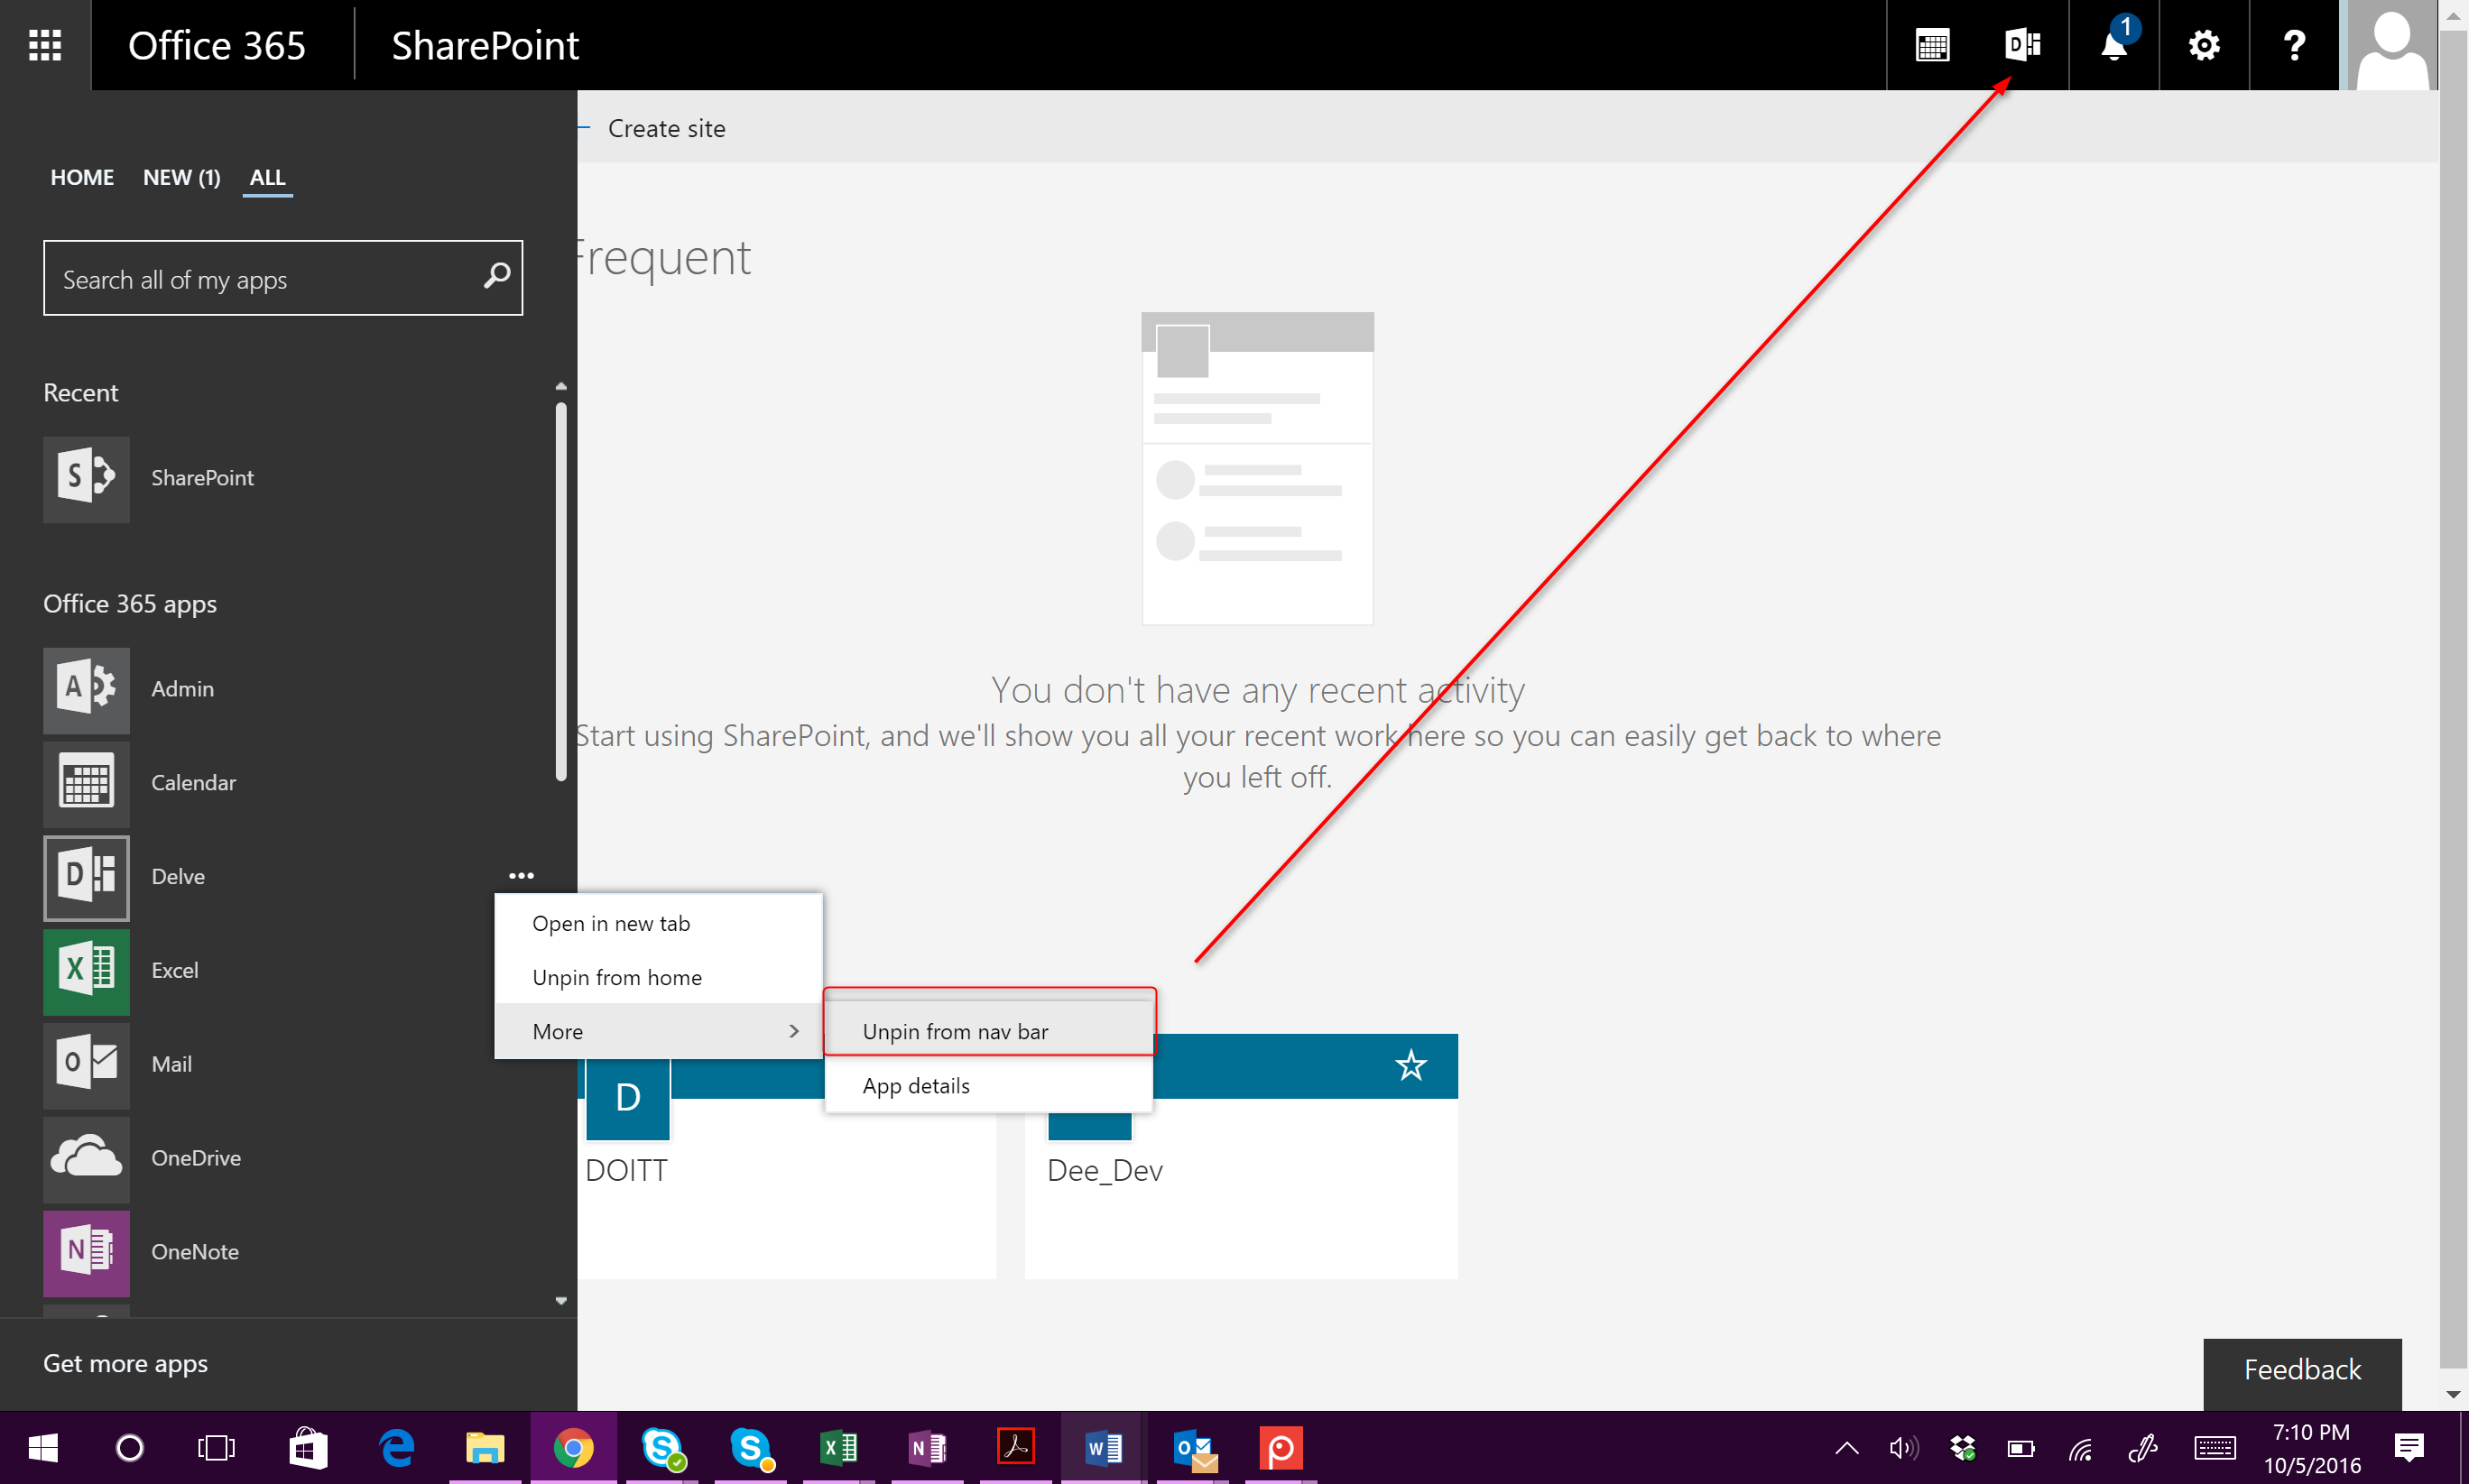Click the app list scroll up arrow
The image size is (2469, 1484).
tap(561, 386)
